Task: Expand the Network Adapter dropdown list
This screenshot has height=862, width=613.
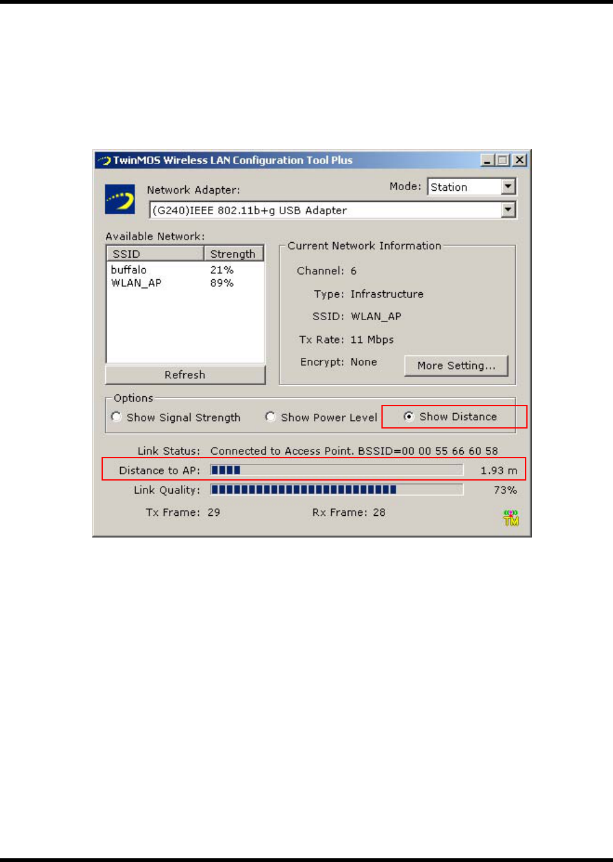Action: pos(508,210)
